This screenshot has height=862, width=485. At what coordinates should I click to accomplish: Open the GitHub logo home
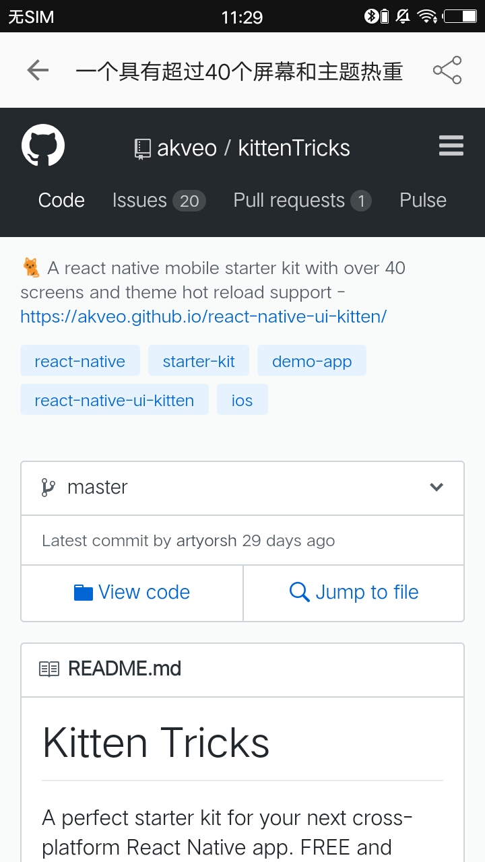(x=43, y=145)
